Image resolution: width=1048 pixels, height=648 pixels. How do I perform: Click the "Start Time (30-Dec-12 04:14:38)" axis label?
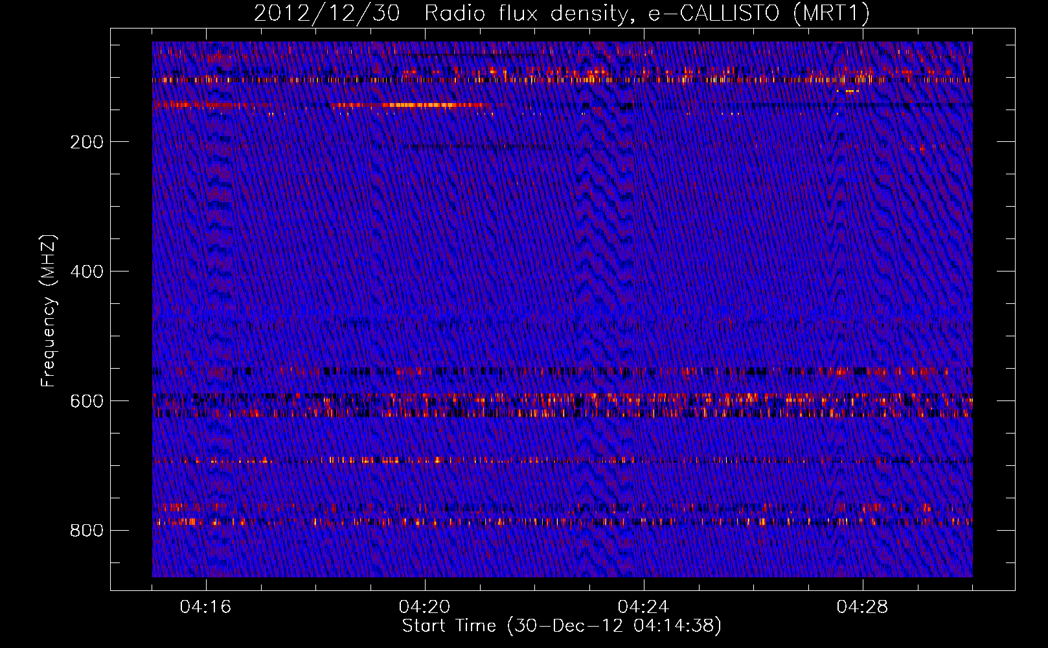[562, 626]
